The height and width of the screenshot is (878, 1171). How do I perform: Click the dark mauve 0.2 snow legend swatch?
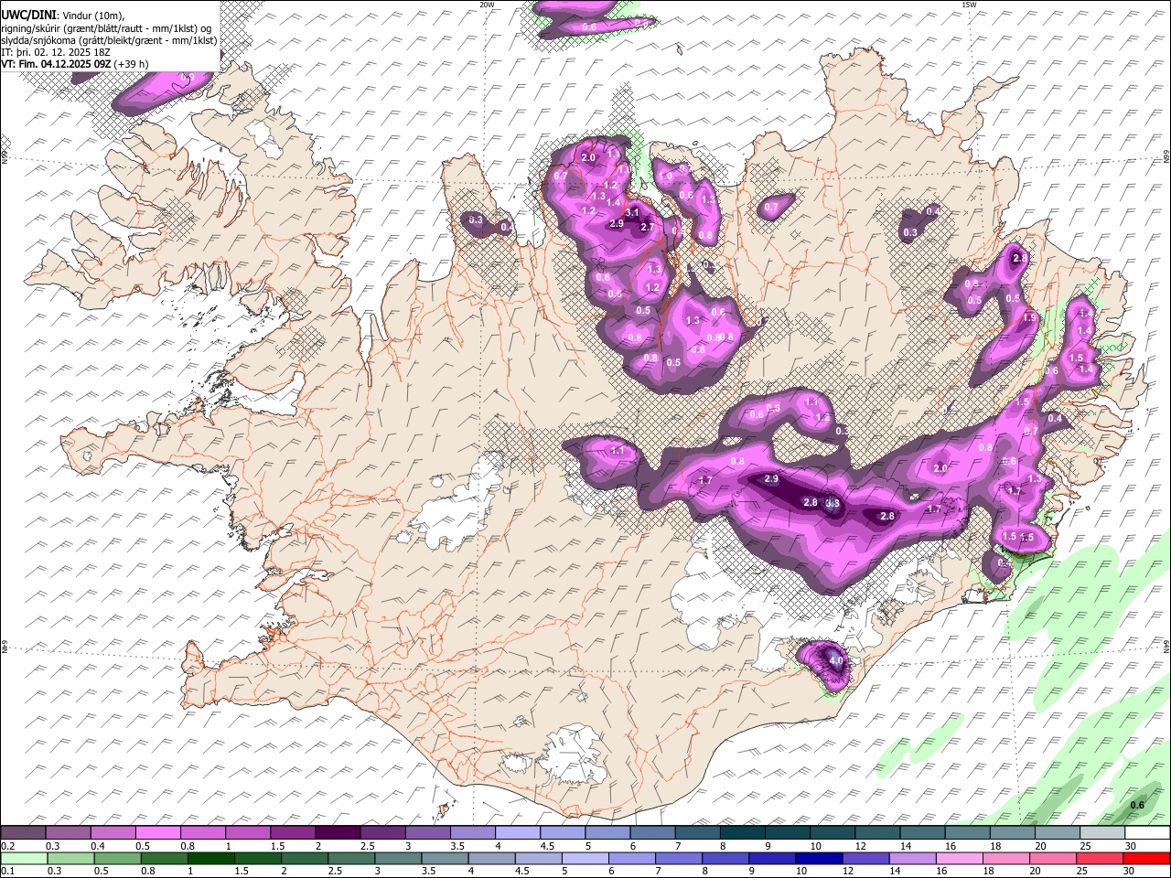point(23,832)
